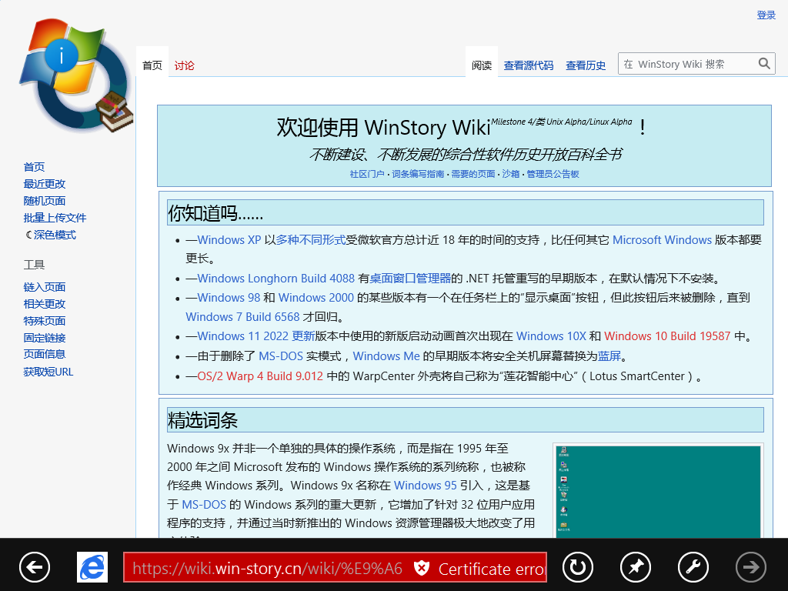The width and height of the screenshot is (788, 591).
Task: Open the Windows 95 link
Action: pos(425,486)
